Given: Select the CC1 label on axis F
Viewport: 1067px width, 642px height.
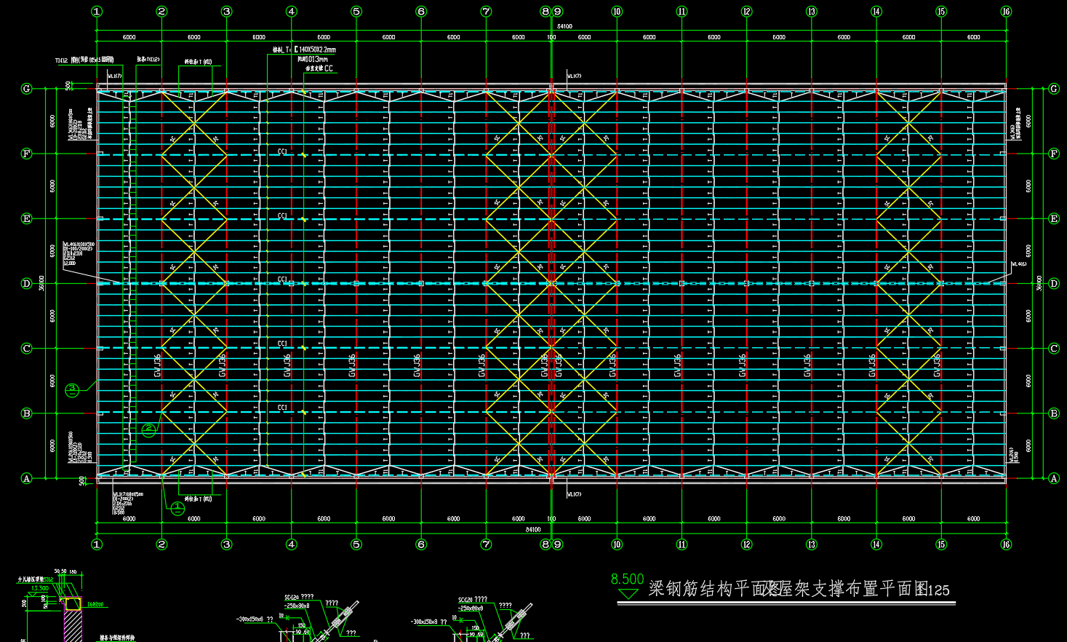Looking at the screenshot, I should click(283, 151).
